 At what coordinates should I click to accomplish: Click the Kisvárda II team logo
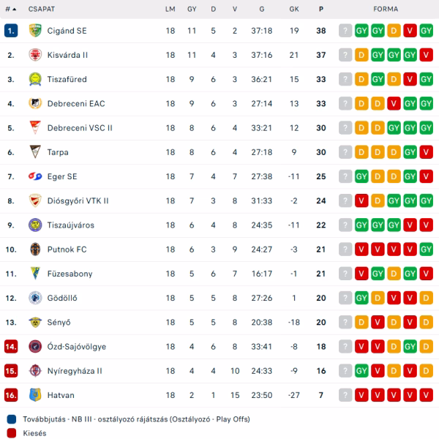34,55
